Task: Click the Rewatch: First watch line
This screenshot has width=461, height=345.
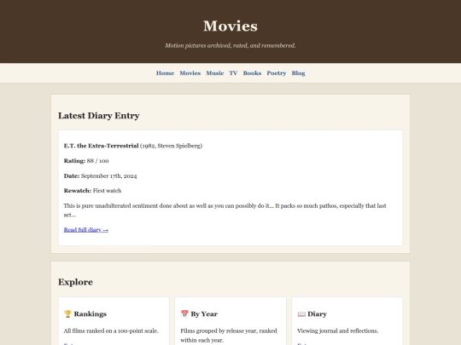Action: coord(92,191)
